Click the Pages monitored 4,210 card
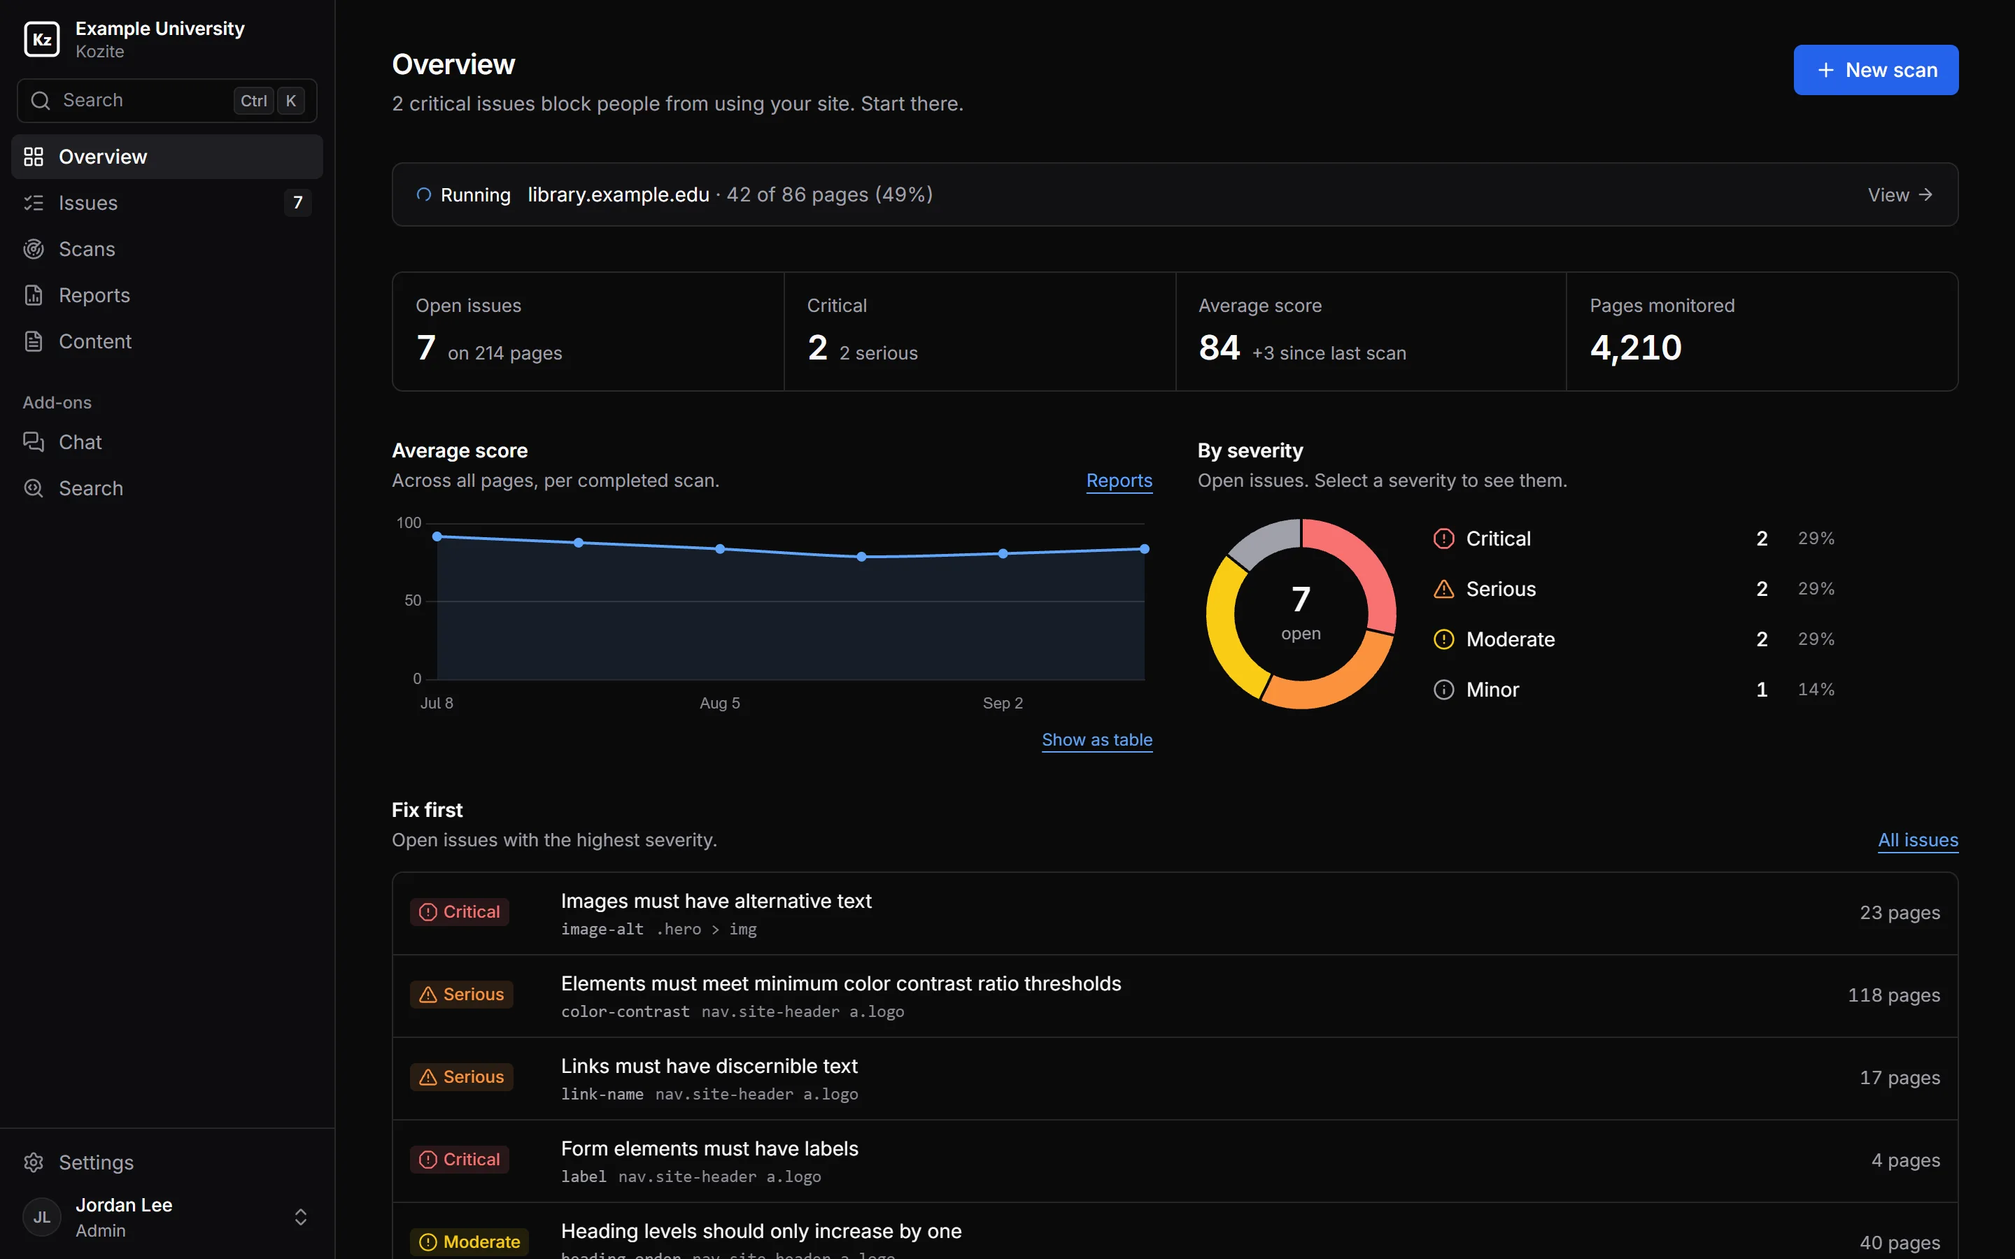2015x1259 pixels. click(x=1762, y=332)
